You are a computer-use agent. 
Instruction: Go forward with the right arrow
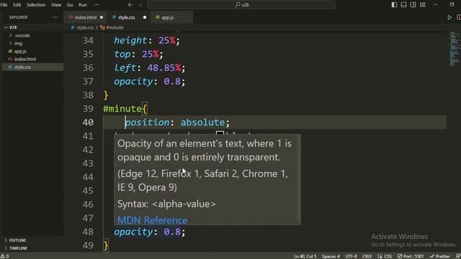pos(140,5)
